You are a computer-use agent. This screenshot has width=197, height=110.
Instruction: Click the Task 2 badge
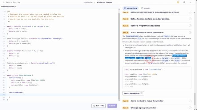[126, 19]
